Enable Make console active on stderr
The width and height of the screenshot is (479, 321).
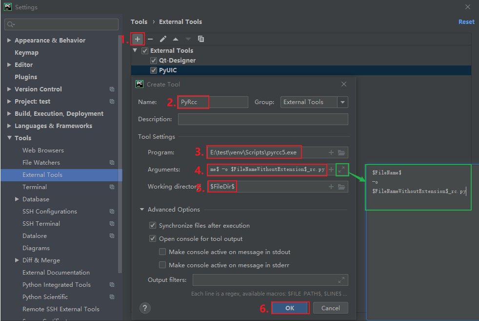(x=162, y=265)
